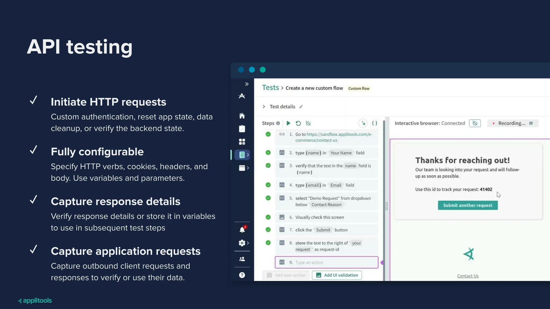Click the action icon on step 8
This screenshot has width=550, height=309.
pos(282,243)
